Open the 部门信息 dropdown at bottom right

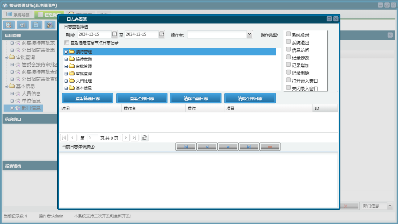[390, 206]
